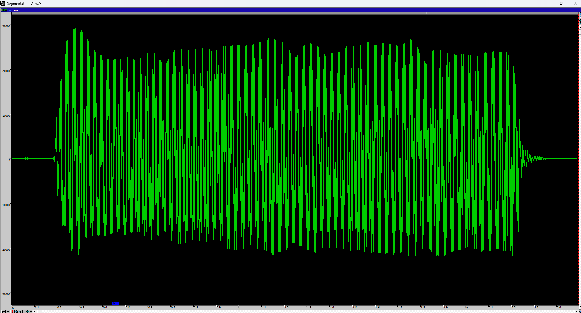Restore down the Segmentation View/Edit window
The width and height of the screenshot is (581, 313).
(562, 3)
